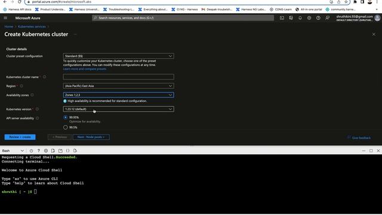Open browser profile avatar icon

pos(370,2)
